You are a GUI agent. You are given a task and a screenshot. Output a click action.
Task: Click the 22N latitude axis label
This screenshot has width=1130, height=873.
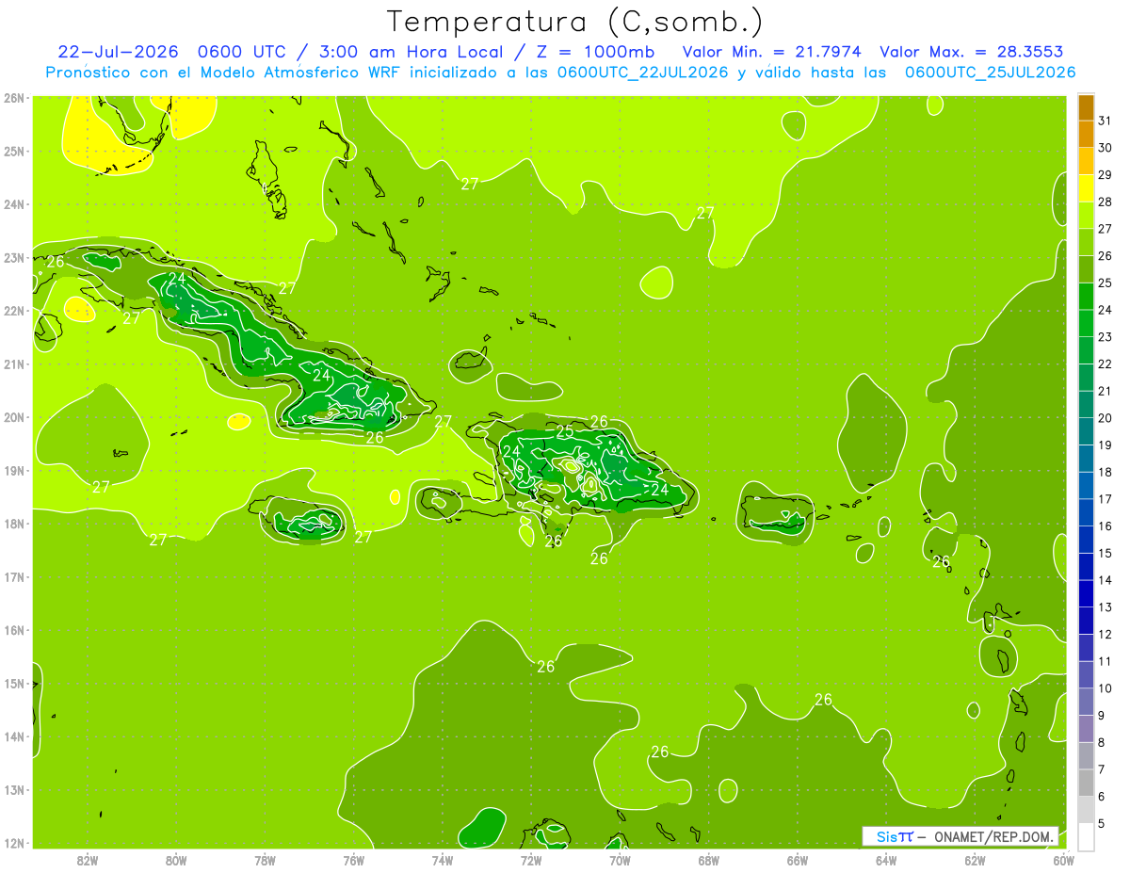pyautogui.click(x=14, y=311)
